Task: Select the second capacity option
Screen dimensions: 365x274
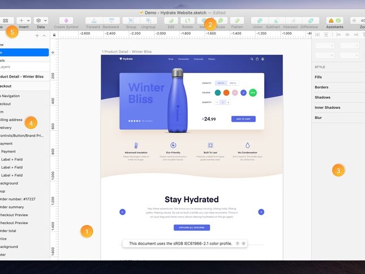Action: click(233, 83)
